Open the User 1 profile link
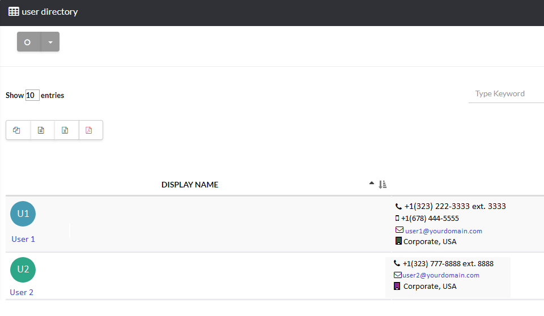544x316 pixels. click(23, 239)
